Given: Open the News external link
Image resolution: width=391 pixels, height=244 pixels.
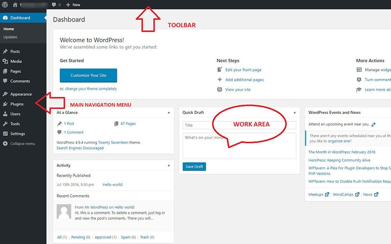Looking at the screenshot, I should pos(371,194).
